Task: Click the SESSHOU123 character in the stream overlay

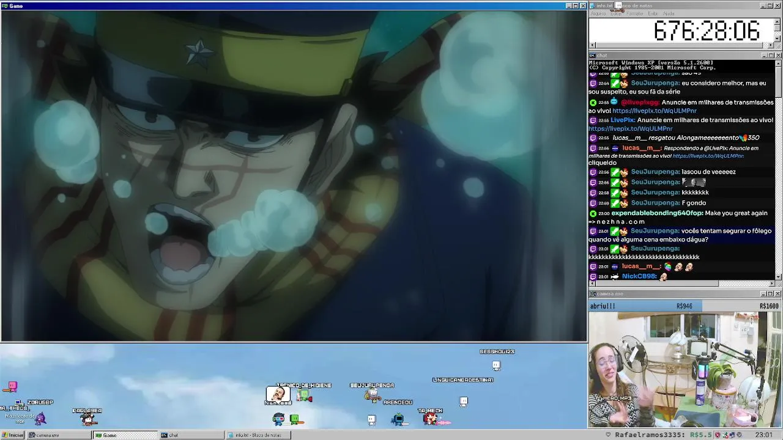Action: point(496,365)
